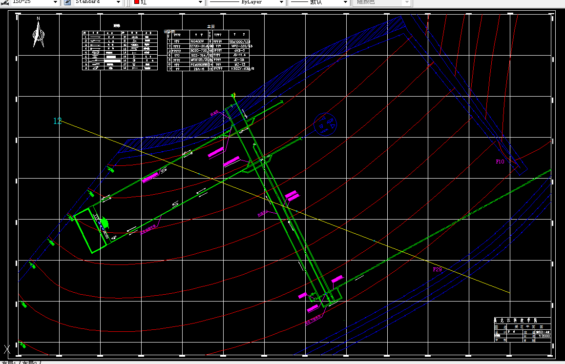The image size is (565, 364).
Task: Click the "JH2-5" cell in equipment table
Action: (239, 51)
